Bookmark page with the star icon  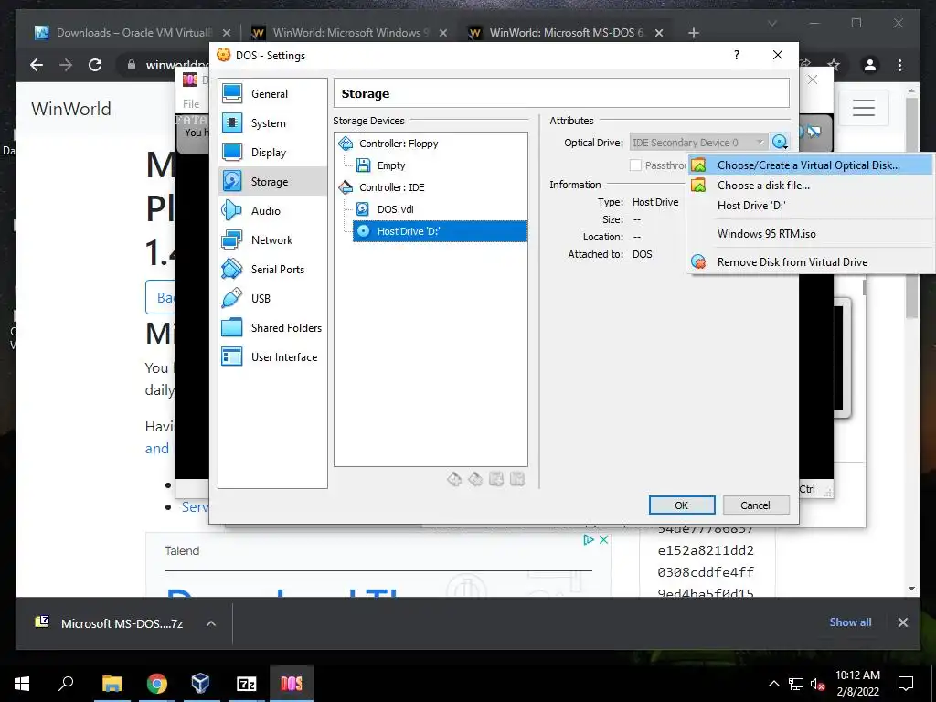pos(834,65)
